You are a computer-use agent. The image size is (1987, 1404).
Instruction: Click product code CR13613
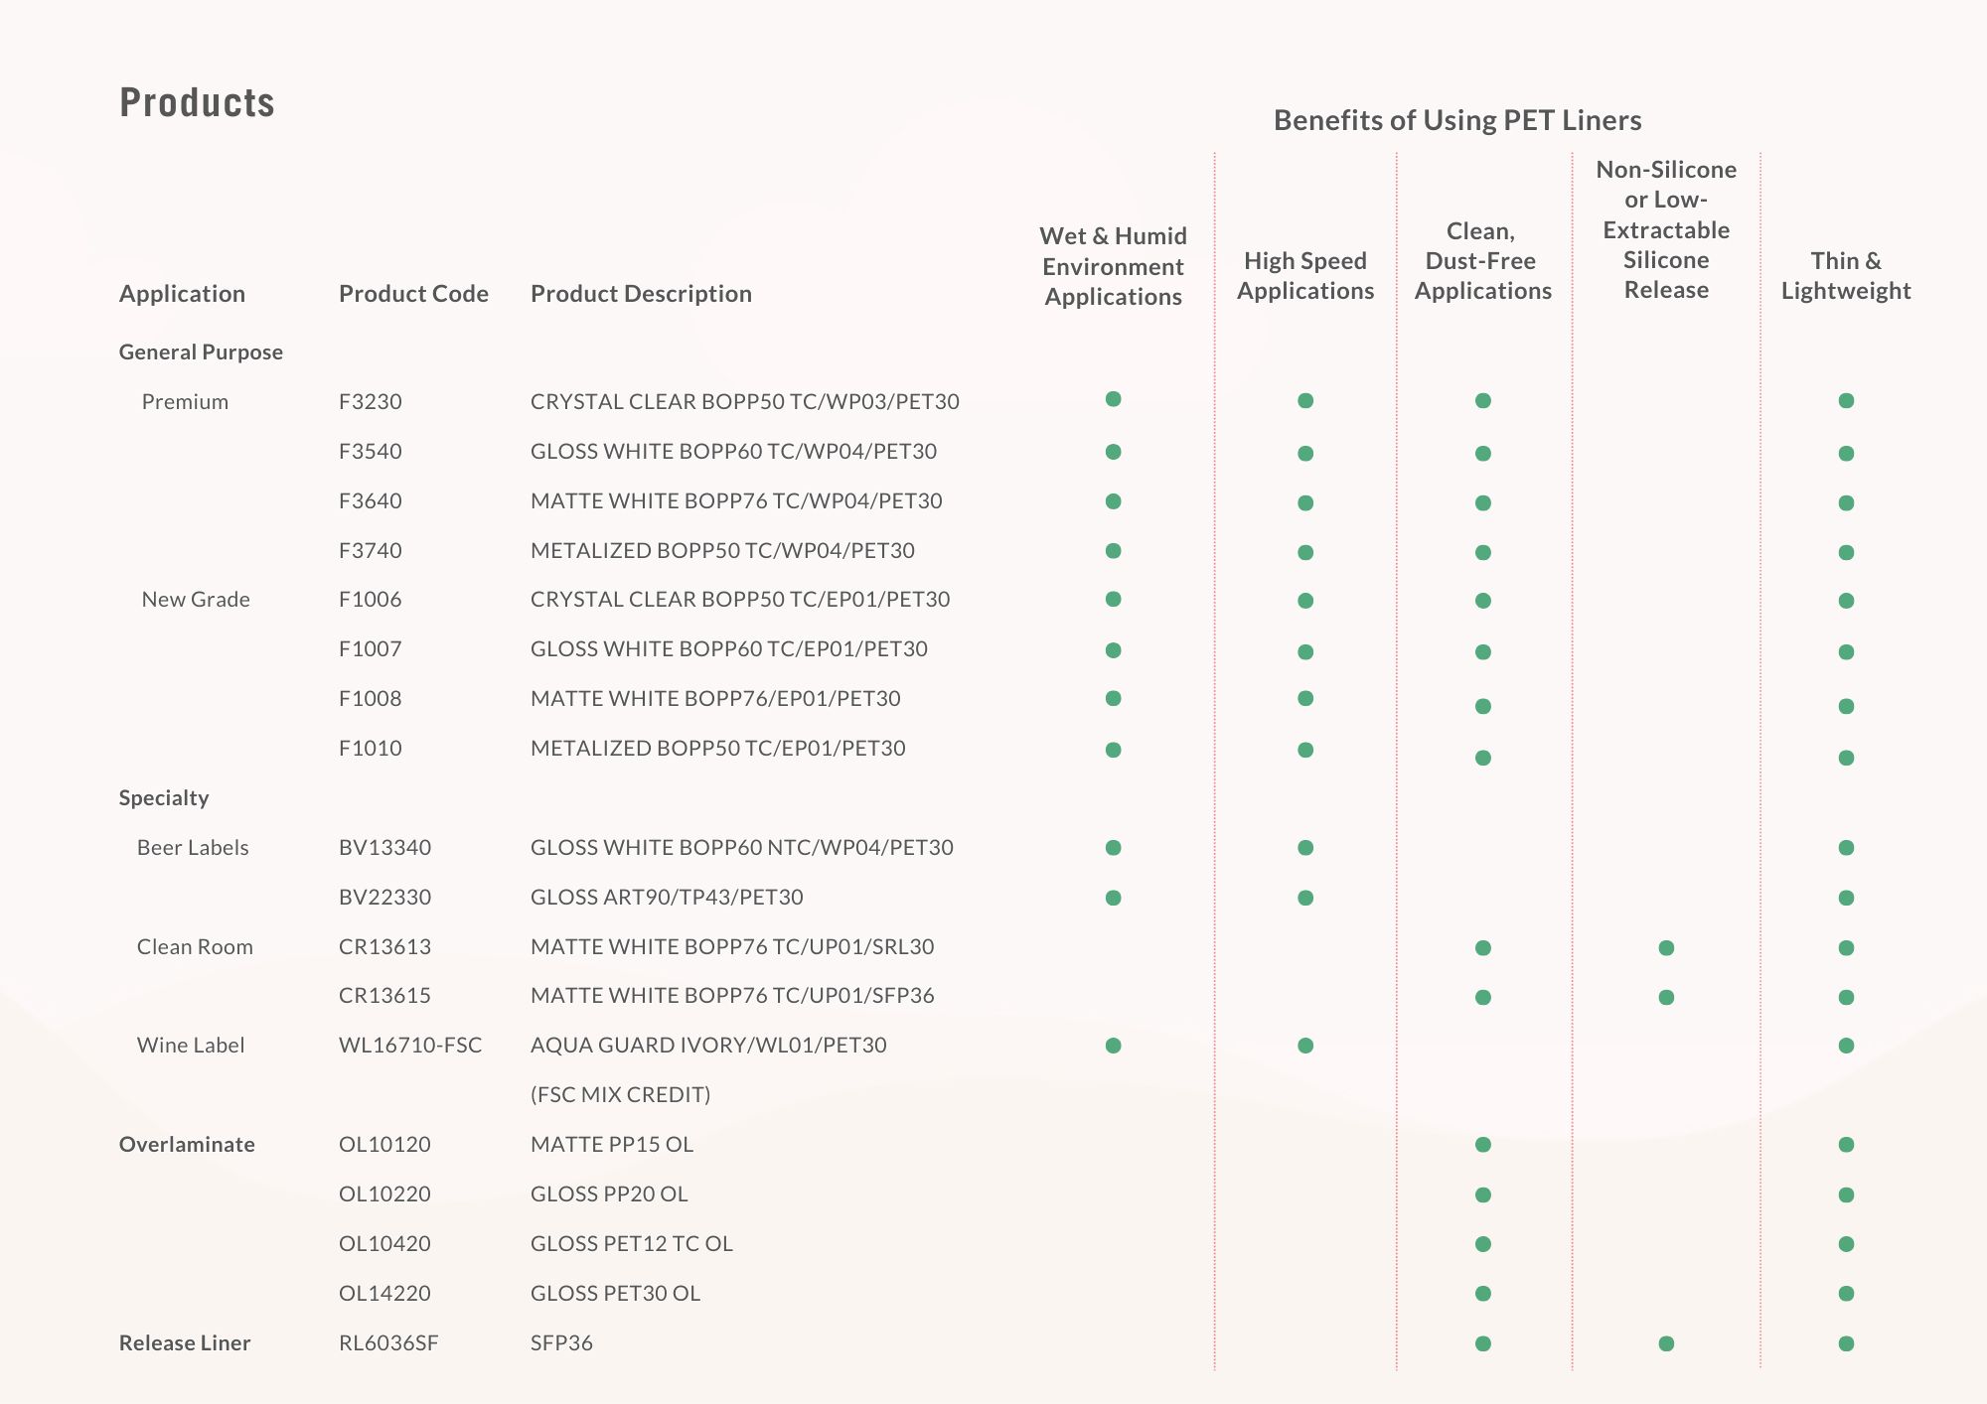click(385, 947)
